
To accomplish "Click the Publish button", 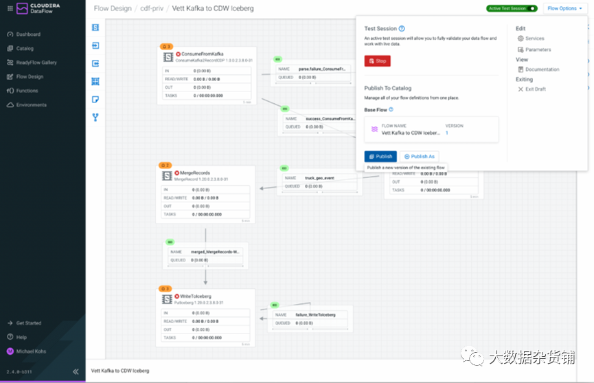I will coord(380,156).
